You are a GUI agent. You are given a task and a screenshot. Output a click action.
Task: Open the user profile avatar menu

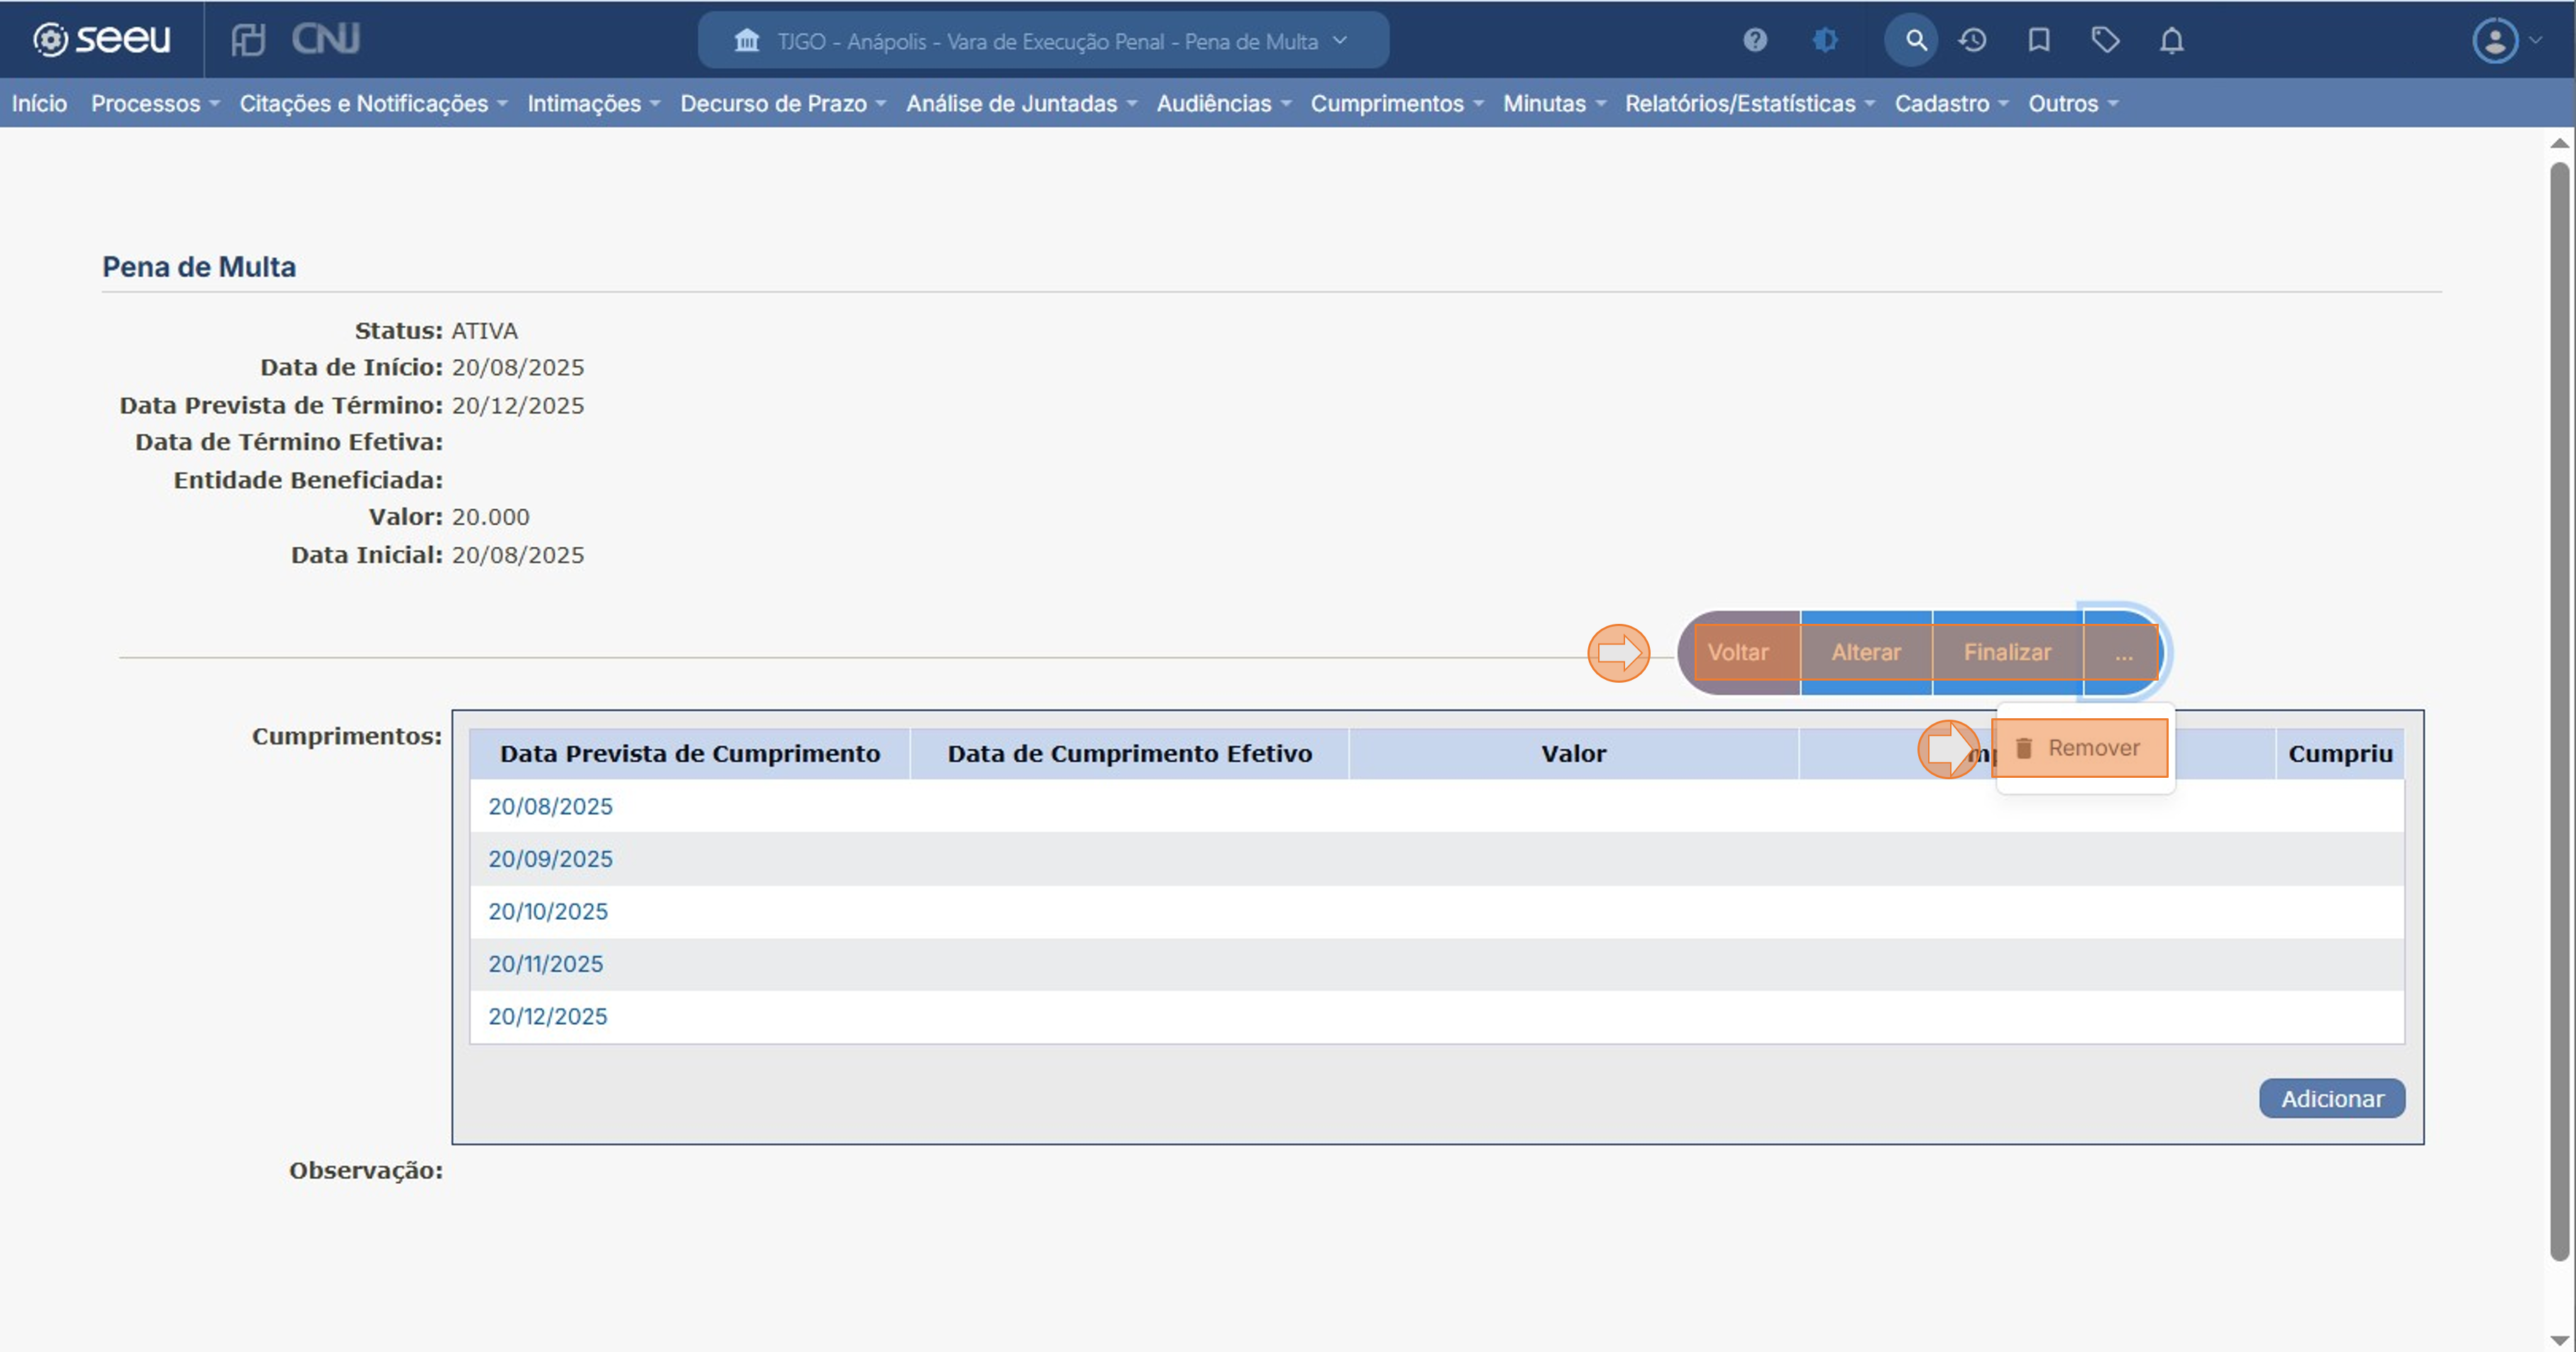(2496, 41)
